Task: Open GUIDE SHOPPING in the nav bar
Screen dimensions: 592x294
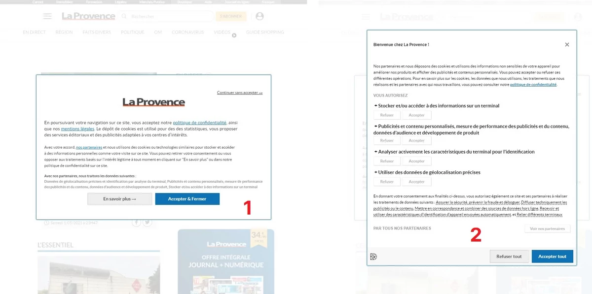Action: pos(265,33)
